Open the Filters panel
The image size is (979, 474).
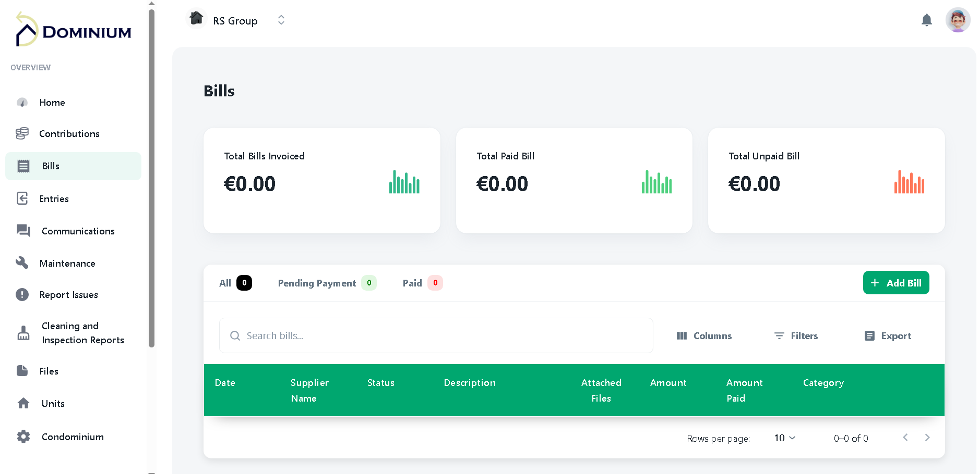(x=795, y=335)
